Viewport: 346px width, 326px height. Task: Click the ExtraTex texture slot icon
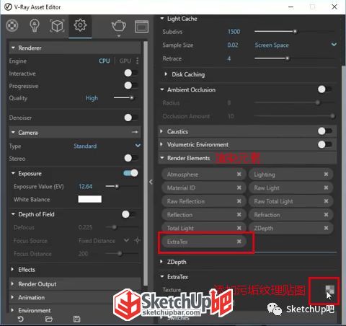[x=329, y=289]
